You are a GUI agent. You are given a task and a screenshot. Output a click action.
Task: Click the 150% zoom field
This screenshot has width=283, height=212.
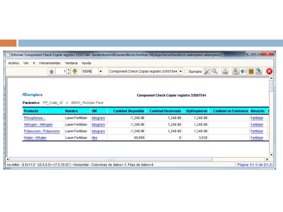pos(90,71)
